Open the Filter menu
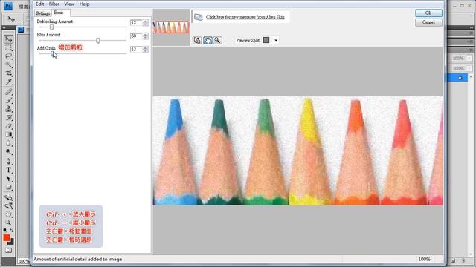 (x=54, y=4)
